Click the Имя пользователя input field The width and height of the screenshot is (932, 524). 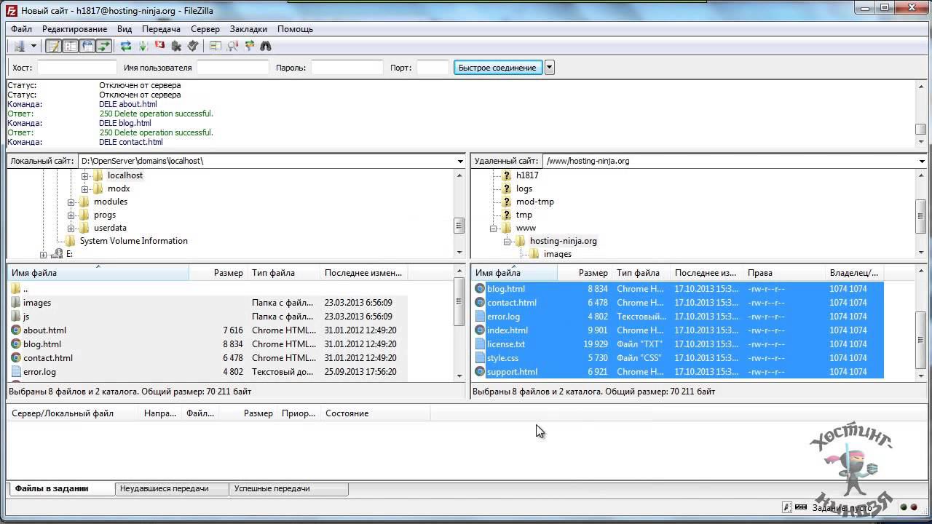point(232,68)
